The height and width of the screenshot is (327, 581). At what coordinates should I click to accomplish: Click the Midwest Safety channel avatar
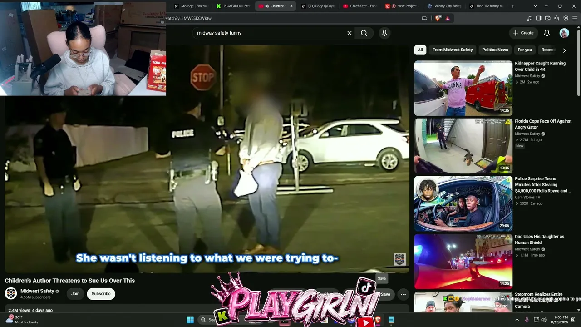[x=11, y=293]
